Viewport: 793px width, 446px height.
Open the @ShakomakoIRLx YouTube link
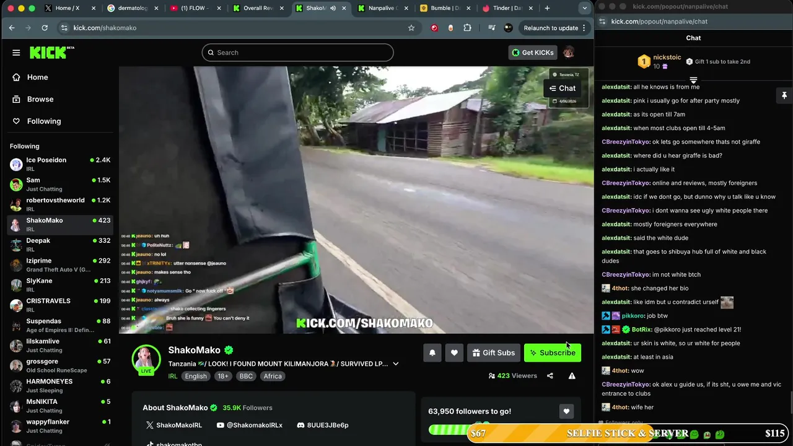click(x=250, y=426)
